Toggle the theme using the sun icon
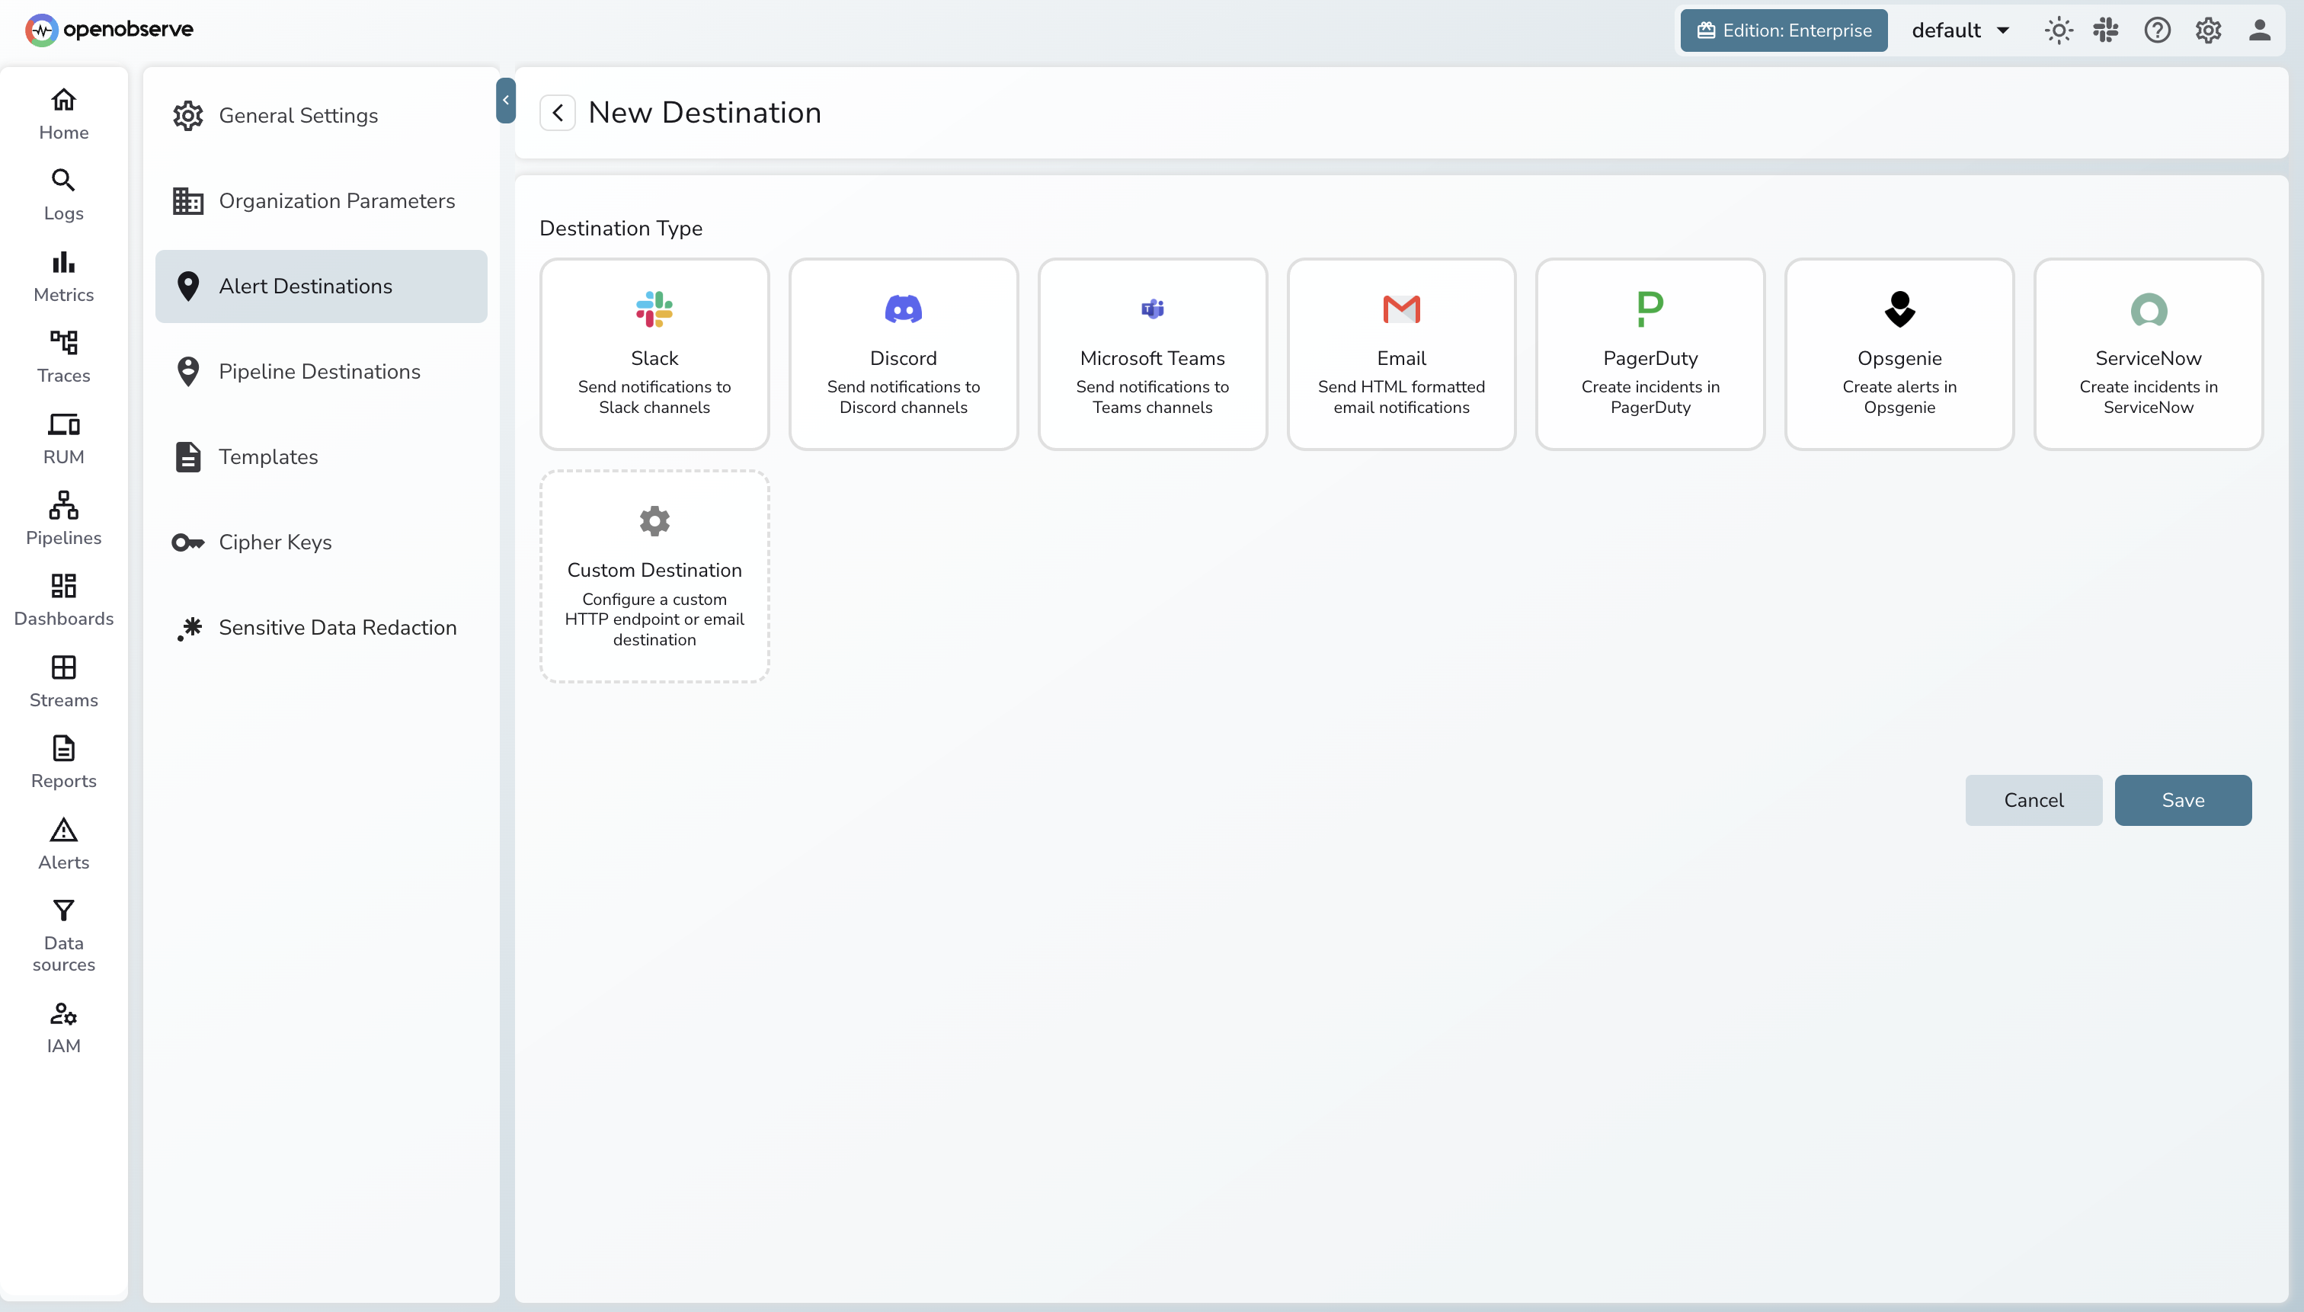Viewport: 2304px width, 1312px height. tap(2058, 30)
